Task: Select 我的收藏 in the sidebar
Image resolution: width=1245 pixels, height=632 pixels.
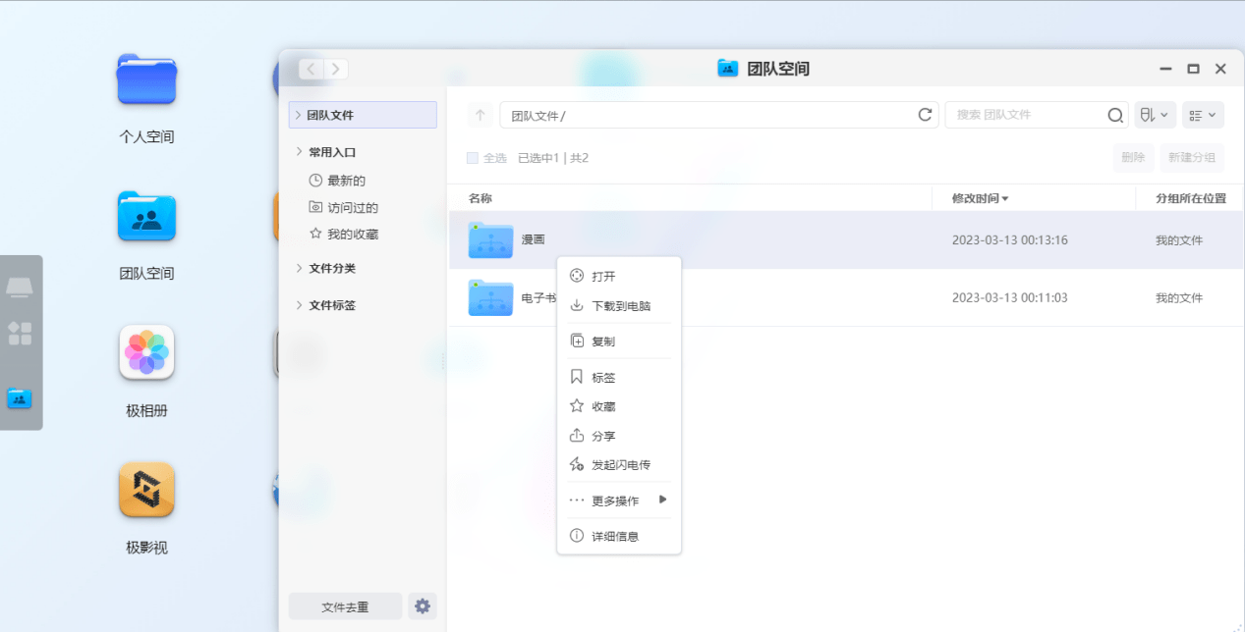Action: click(x=353, y=235)
